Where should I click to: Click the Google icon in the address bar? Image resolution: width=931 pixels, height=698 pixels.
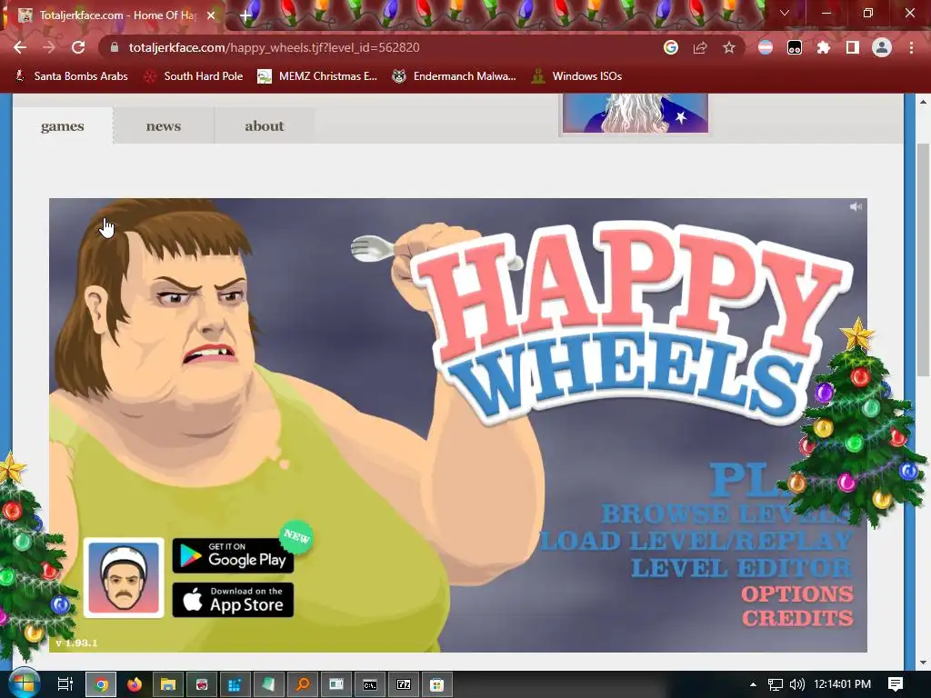(x=671, y=47)
